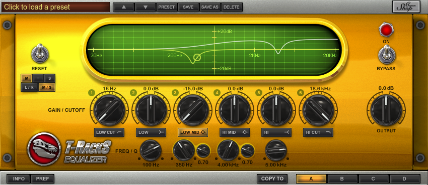This screenshot has height=185, width=428.
Task: Select snapshot tab D
Action: tap(405, 179)
